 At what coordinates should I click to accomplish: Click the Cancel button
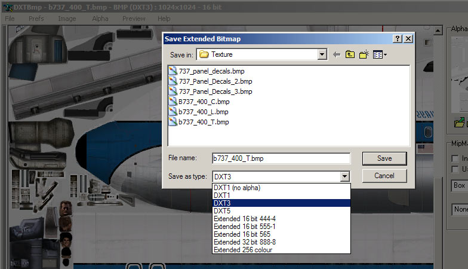tap(384, 176)
